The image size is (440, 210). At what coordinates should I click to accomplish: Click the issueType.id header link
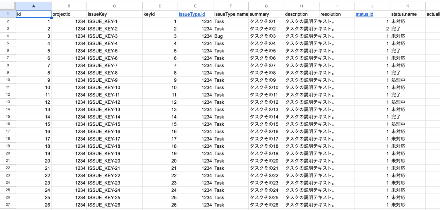click(192, 14)
